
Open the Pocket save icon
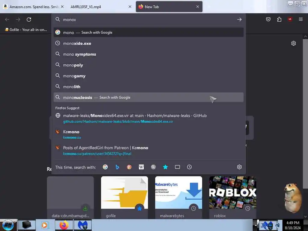[268, 19]
